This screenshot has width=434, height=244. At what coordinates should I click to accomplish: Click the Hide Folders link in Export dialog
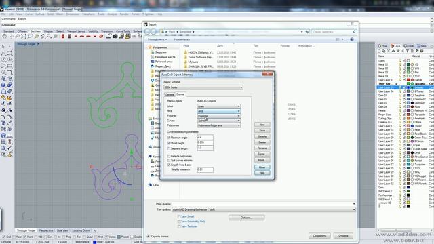(x=157, y=237)
